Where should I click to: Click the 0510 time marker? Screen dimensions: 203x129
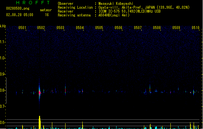(x=196, y=28)
